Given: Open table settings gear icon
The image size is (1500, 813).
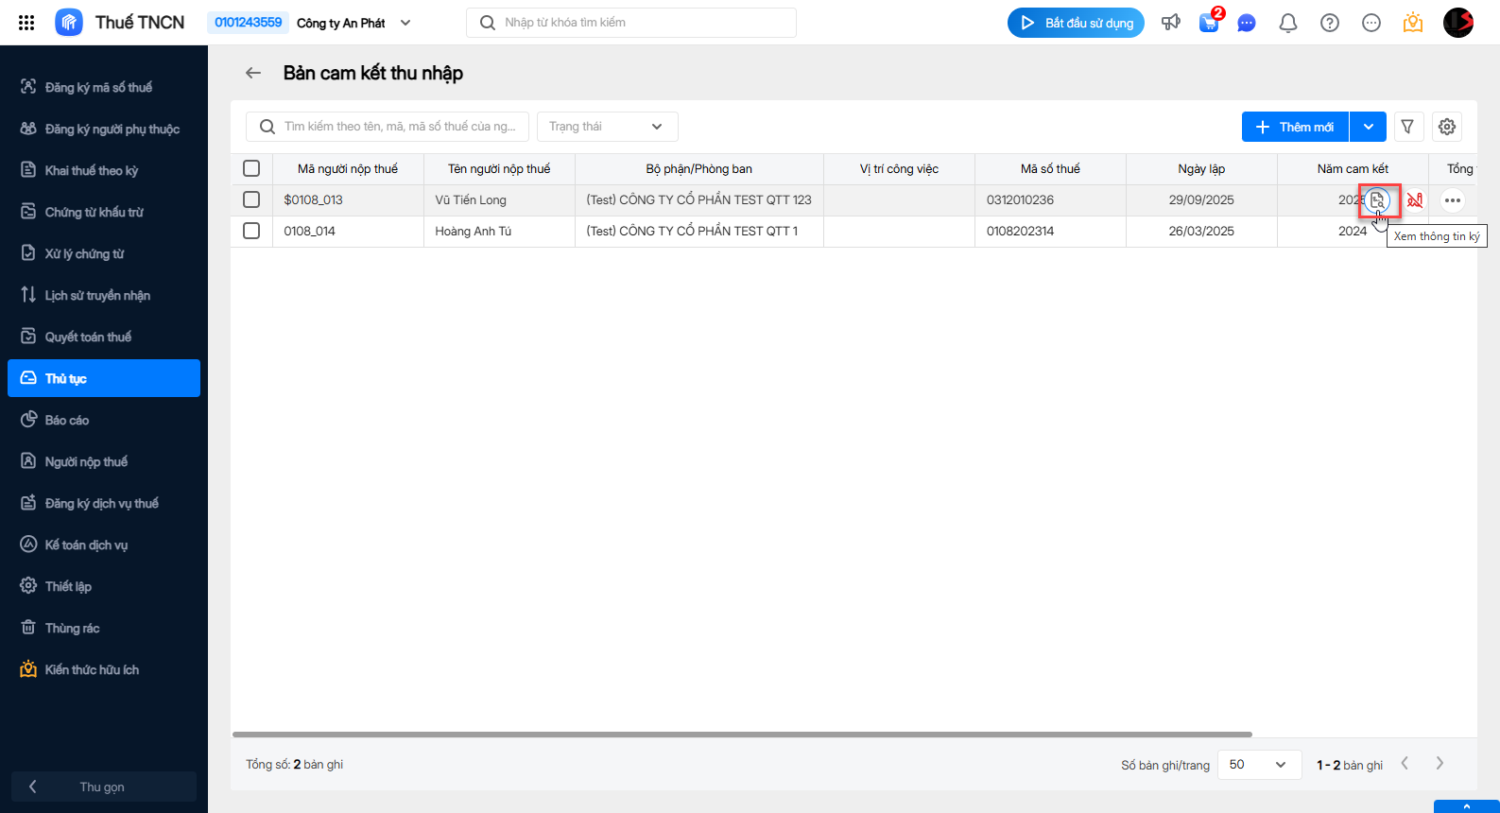Looking at the screenshot, I should [1447, 127].
